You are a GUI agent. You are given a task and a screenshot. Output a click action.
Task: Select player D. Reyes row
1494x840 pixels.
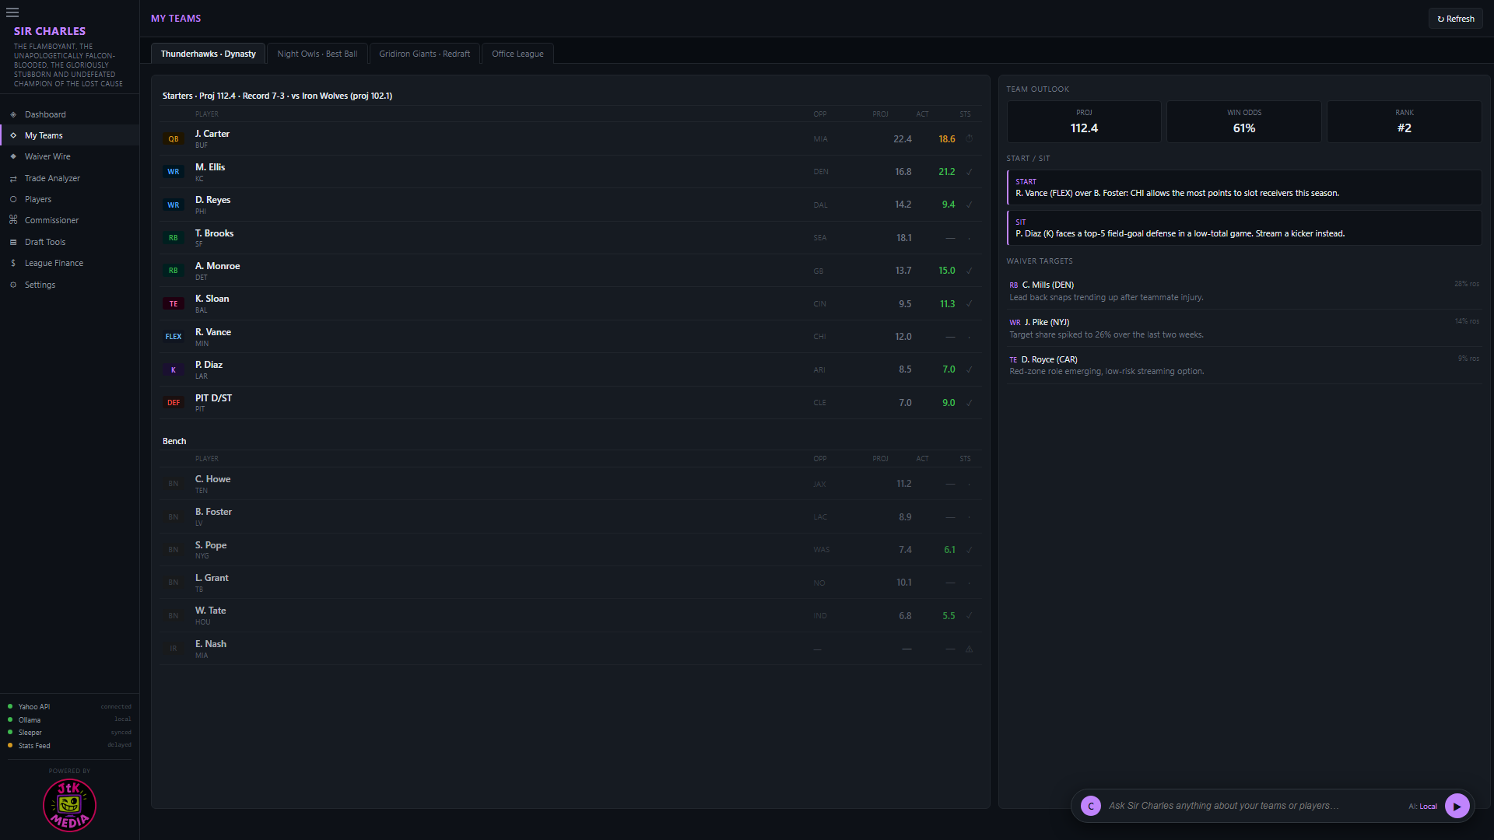[x=570, y=205]
